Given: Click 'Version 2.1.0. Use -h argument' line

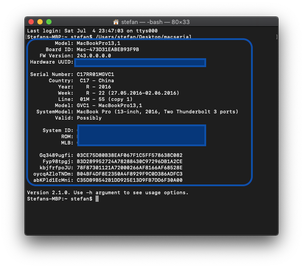Looking at the screenshot, I should tap(108, 192).
